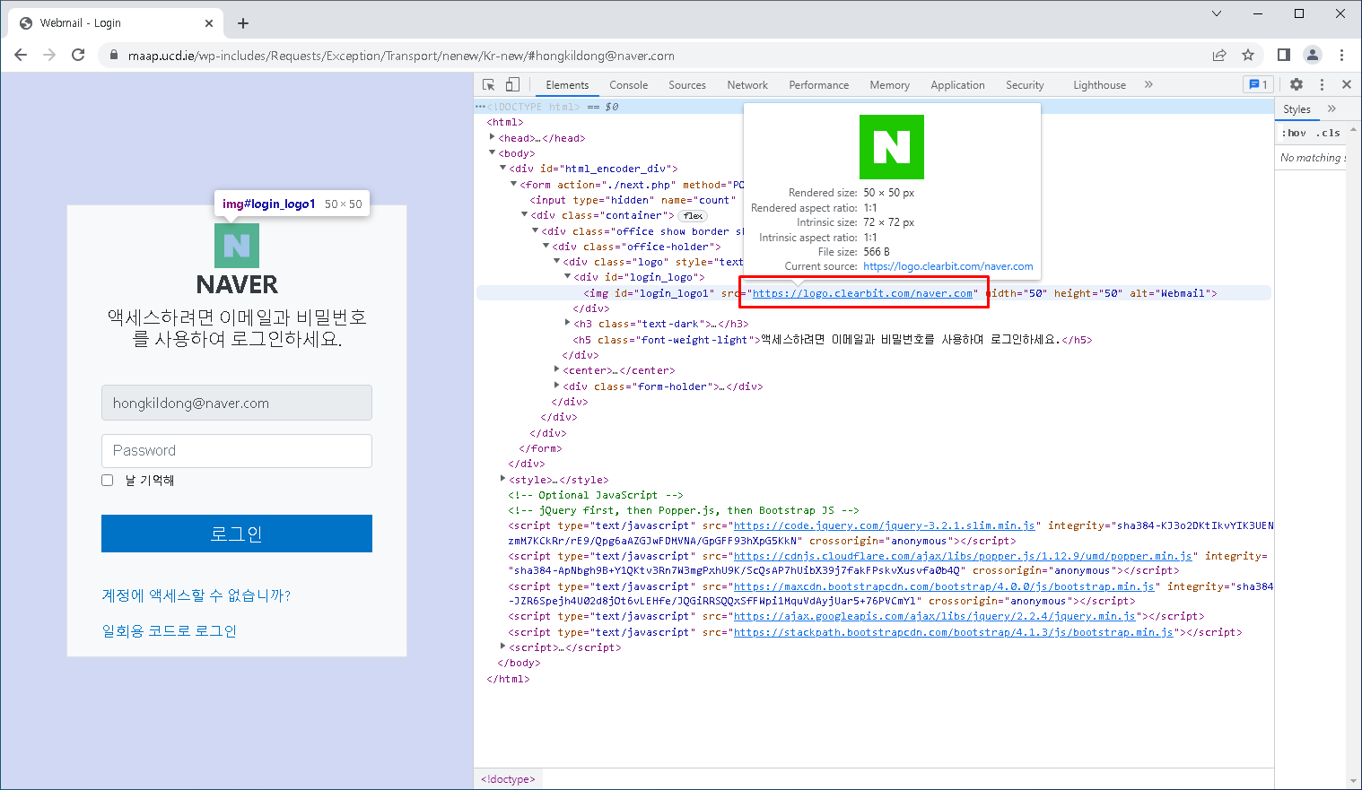Switch to the Memory tab

(889, 85)
